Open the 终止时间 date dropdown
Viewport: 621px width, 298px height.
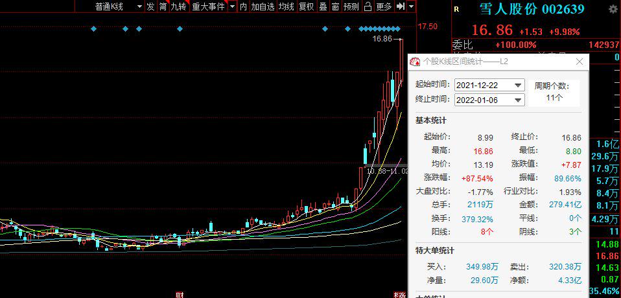click(518, 100)
